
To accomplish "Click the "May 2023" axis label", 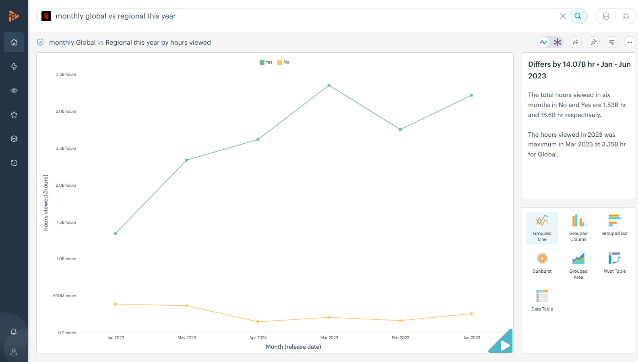I will click(x=187, y=338).
